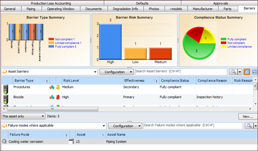This screenshot has width=258, height=151.
Task: Click the Not compliant 1 legend swatch
Action: click(x=51, y=39)
